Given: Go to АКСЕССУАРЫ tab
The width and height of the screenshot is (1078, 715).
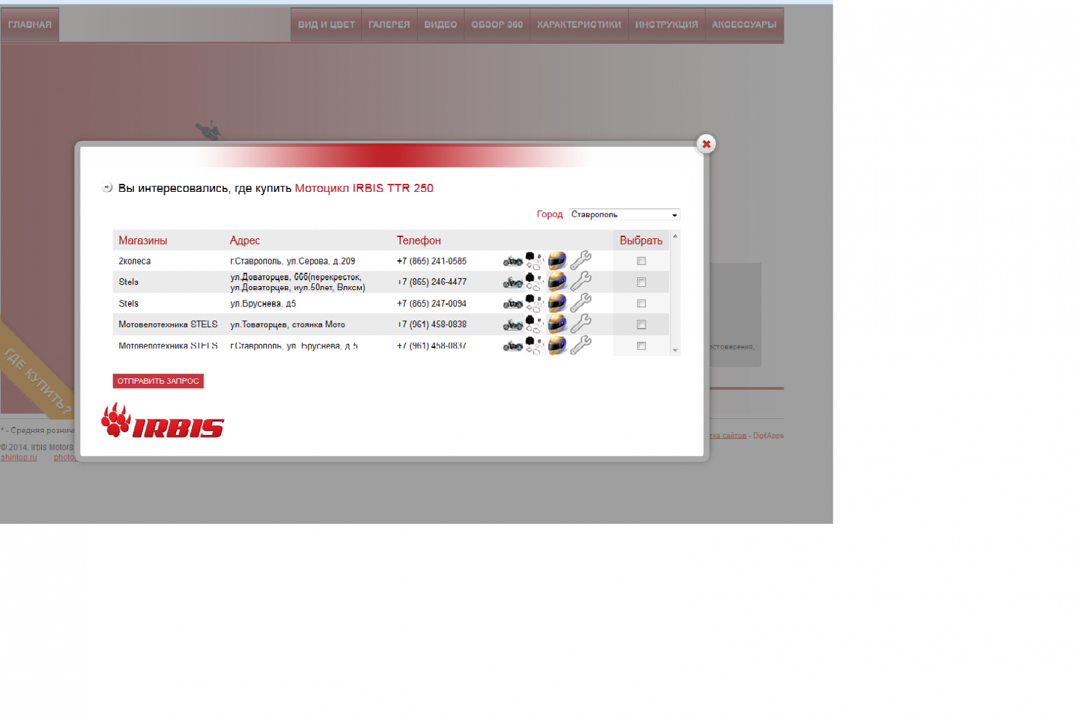Looking at the screenshot, I should tap(744, 25).
